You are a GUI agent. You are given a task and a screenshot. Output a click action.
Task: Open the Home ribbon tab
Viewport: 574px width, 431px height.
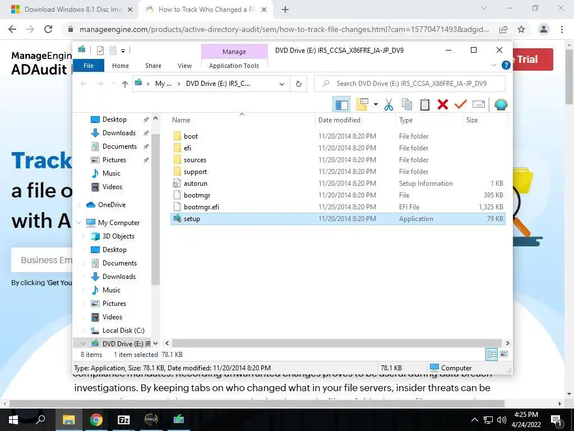point(121,66)
